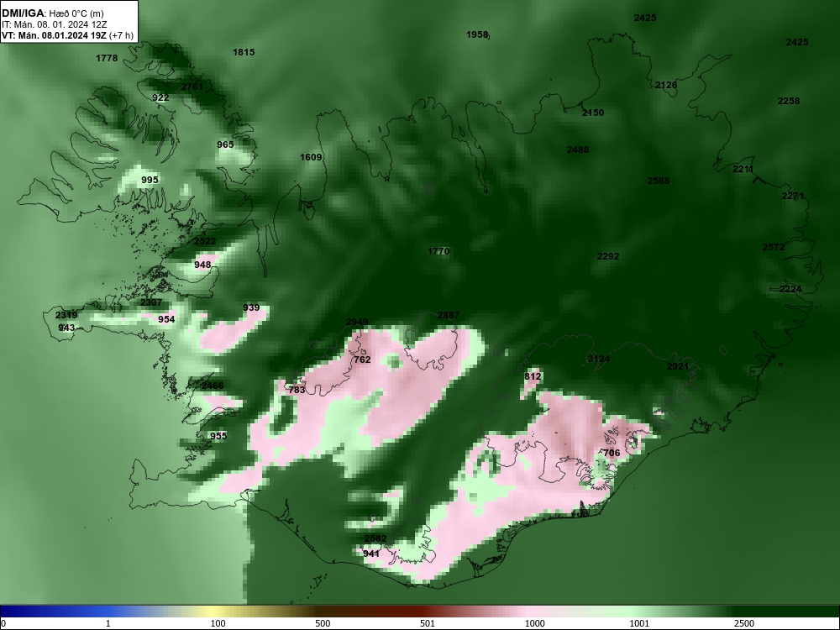Click the 941 value label
This screenshot has width=840, height=630.
(x=371, y=554)
